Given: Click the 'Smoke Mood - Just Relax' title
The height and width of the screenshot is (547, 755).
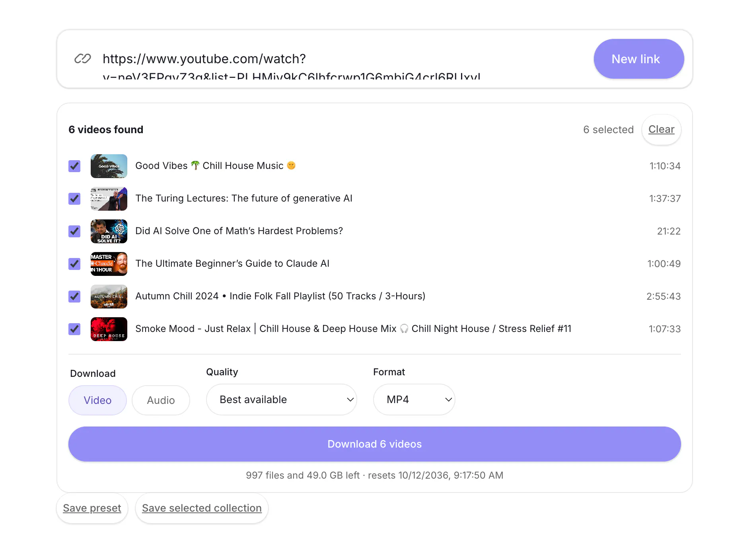Looking at the screenshot, I should pos(353,329).
